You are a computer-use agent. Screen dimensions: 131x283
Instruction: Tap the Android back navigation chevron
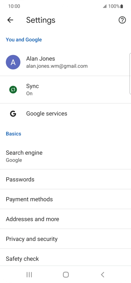tap(103, 275)
